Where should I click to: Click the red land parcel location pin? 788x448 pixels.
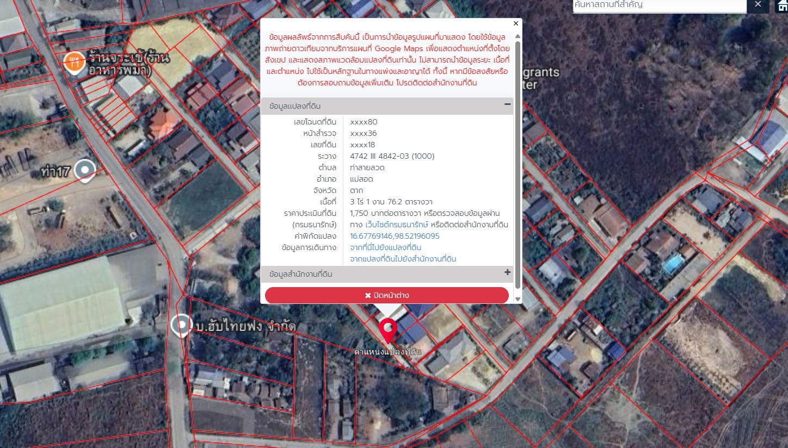pos(387,331)
